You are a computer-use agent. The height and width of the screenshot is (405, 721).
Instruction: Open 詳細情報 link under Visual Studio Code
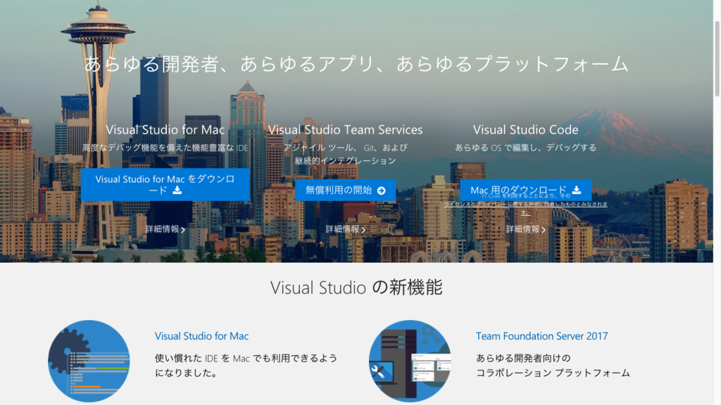525,229
